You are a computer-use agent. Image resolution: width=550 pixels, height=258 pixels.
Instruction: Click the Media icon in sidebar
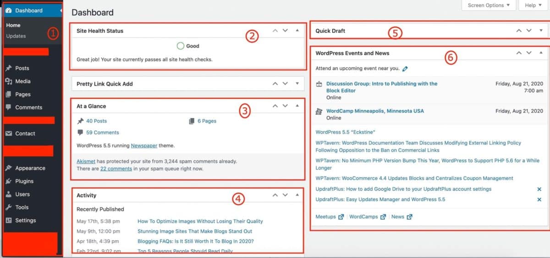point(9,81)
